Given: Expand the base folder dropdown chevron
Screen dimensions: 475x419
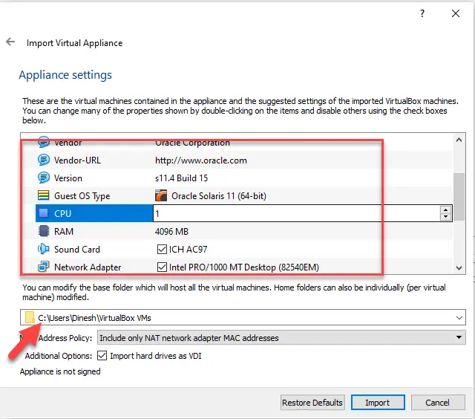Looking at the screenshot, I should (459, 318).
